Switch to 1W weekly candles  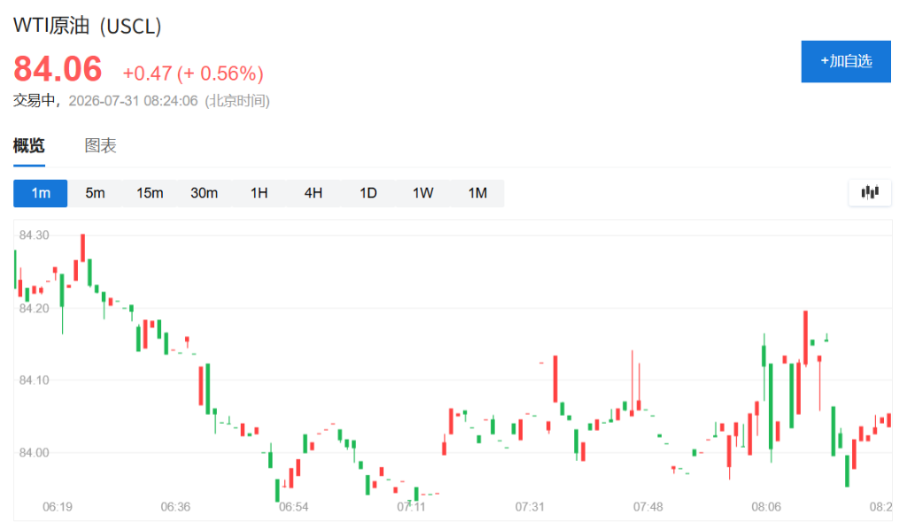[422, 193]
